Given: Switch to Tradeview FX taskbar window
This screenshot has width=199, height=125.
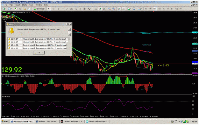Looking at the screenshot, I should click(x=72, y=122).
